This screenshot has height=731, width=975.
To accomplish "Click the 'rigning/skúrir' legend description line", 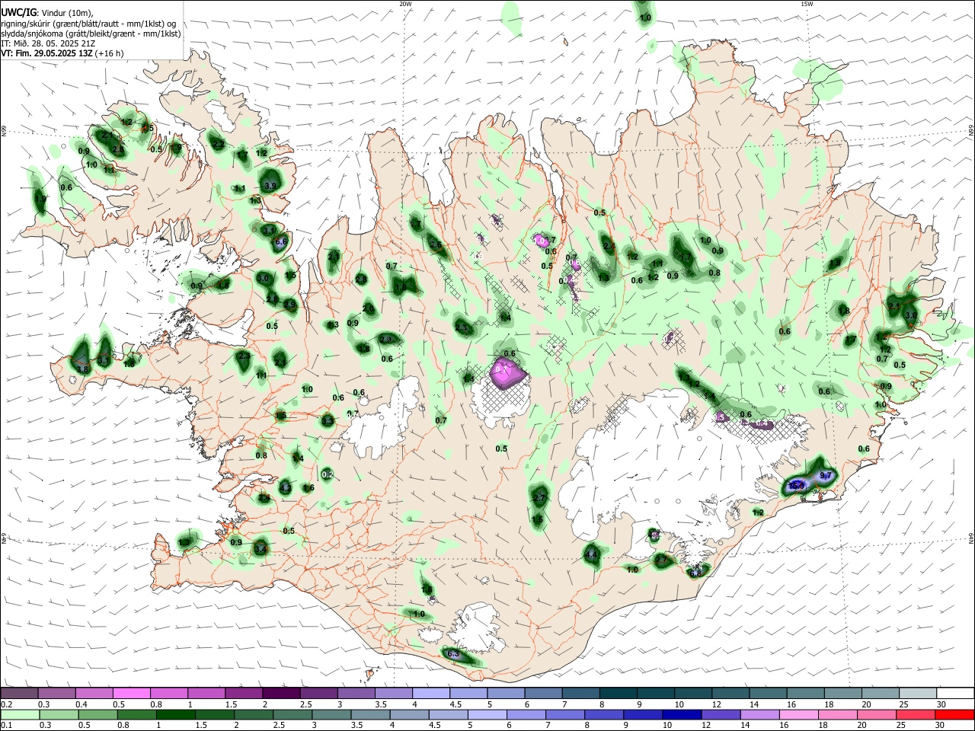I will [88, 23].
